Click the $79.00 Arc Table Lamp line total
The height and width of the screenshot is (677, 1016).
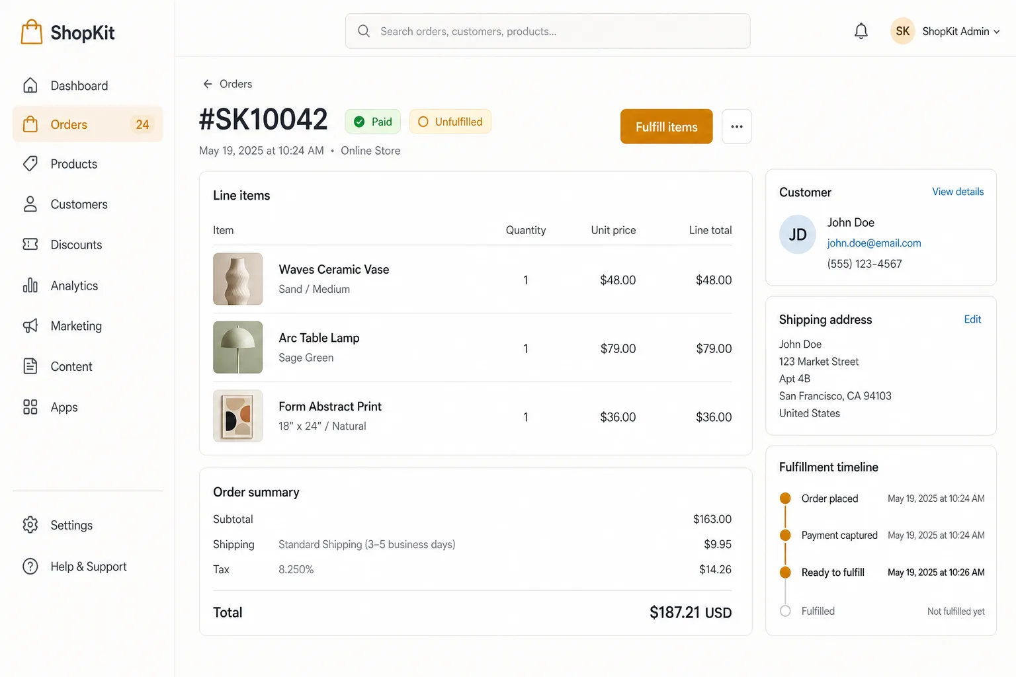(714, 348)
